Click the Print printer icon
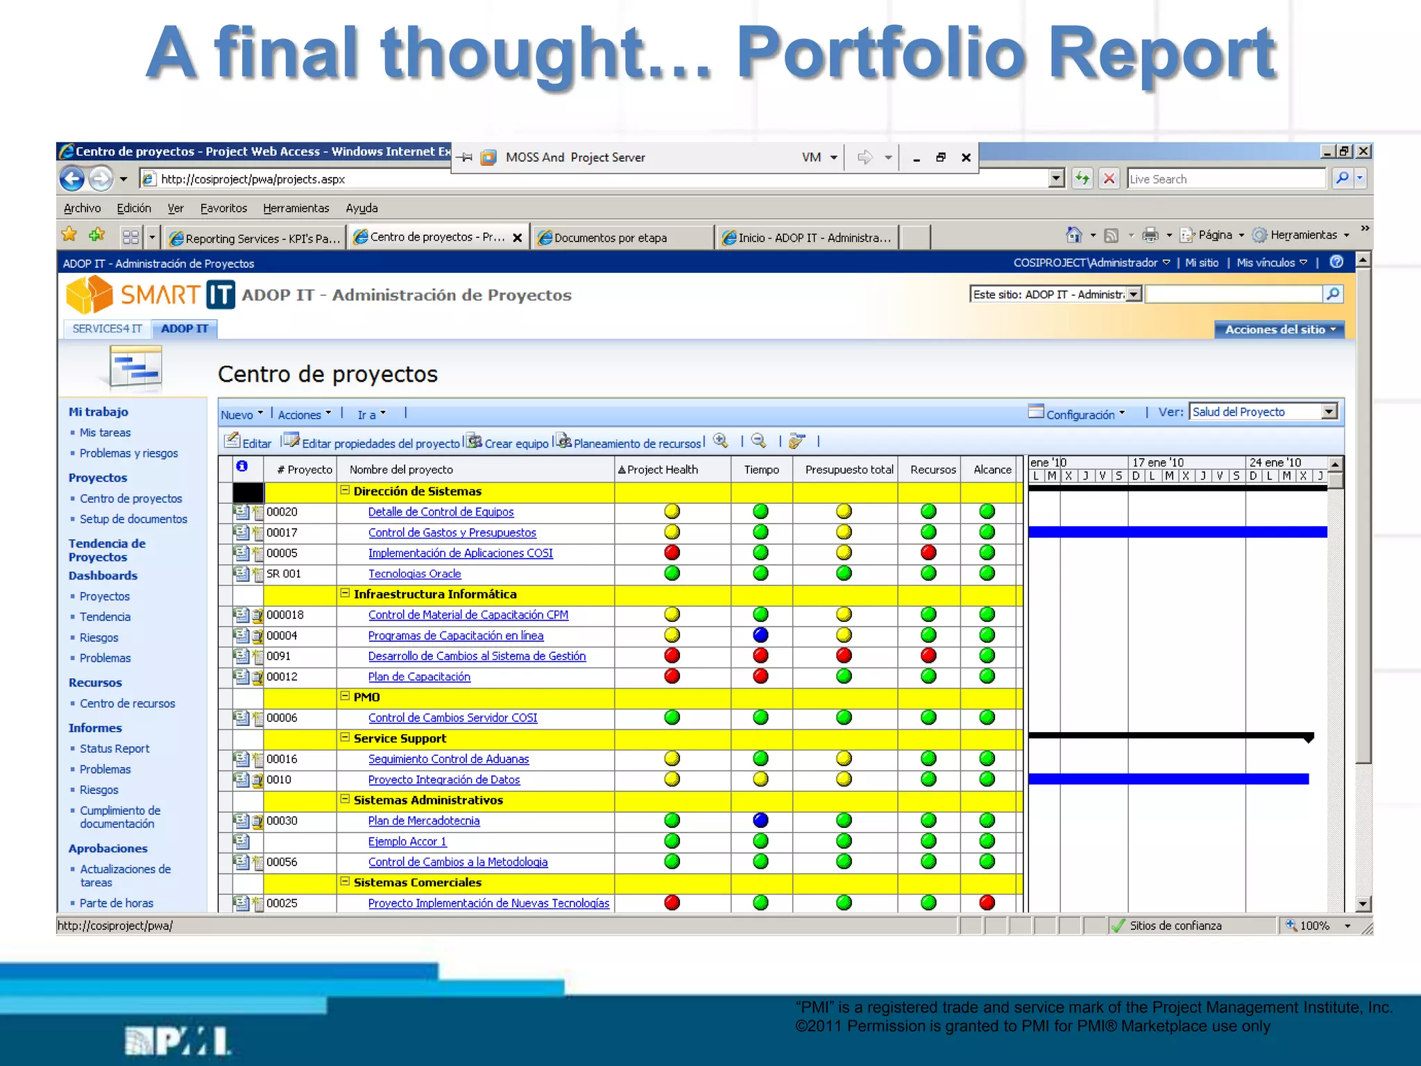Screen dimensions: 1421x1066 (1150, 235)
